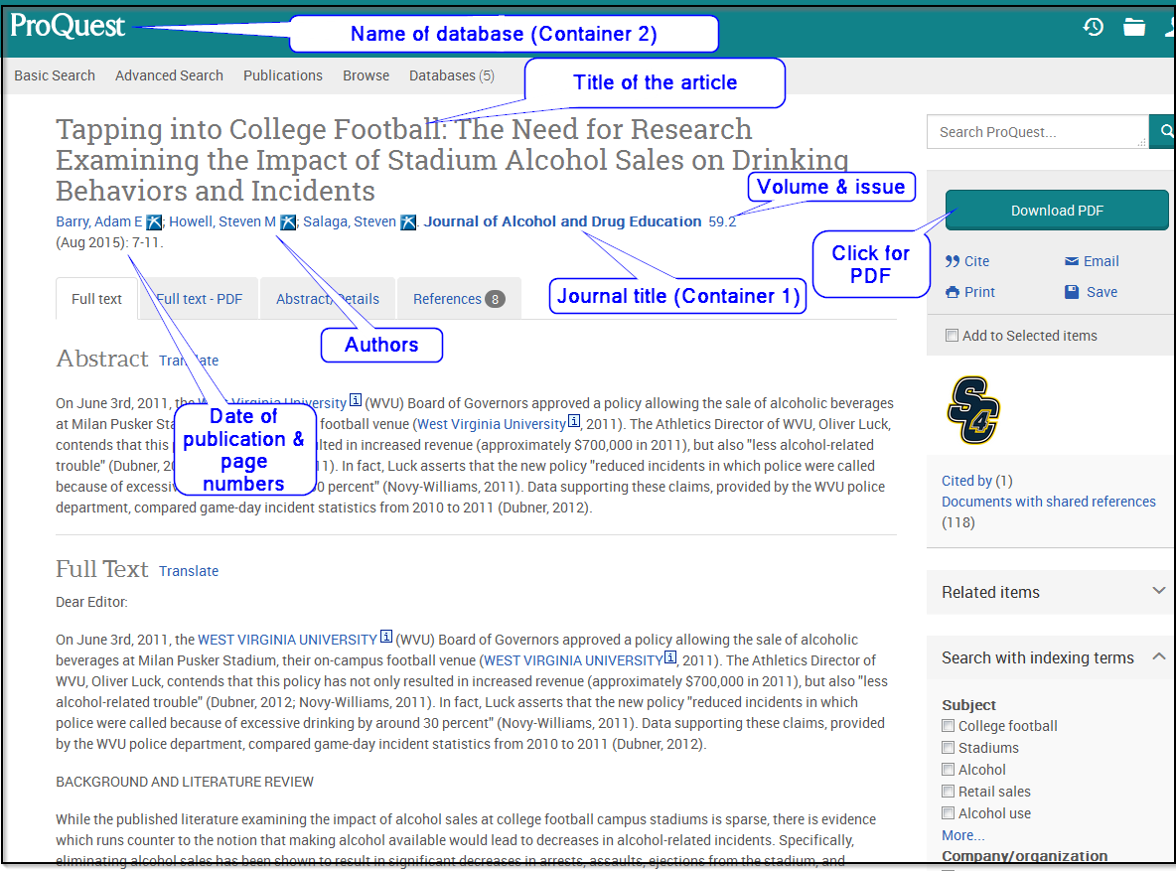Open author link Howell, Steven M

[222, 221]
